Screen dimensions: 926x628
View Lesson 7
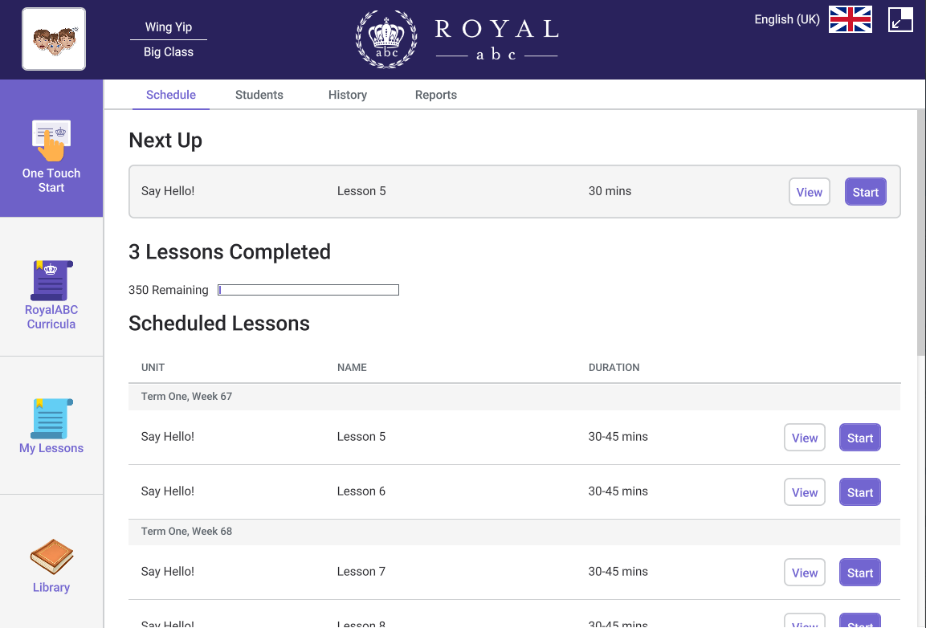tap(805, 573)
